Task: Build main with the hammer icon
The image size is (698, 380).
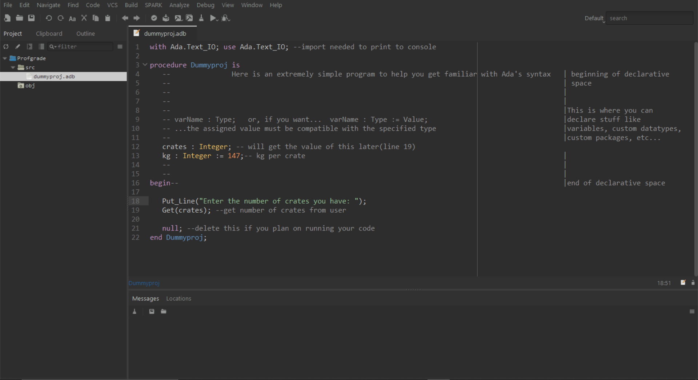Action: point(178,18)
